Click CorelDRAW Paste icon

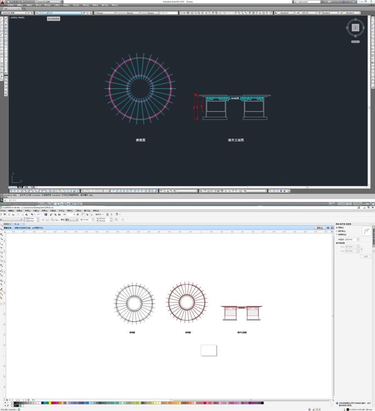point(27,214)
